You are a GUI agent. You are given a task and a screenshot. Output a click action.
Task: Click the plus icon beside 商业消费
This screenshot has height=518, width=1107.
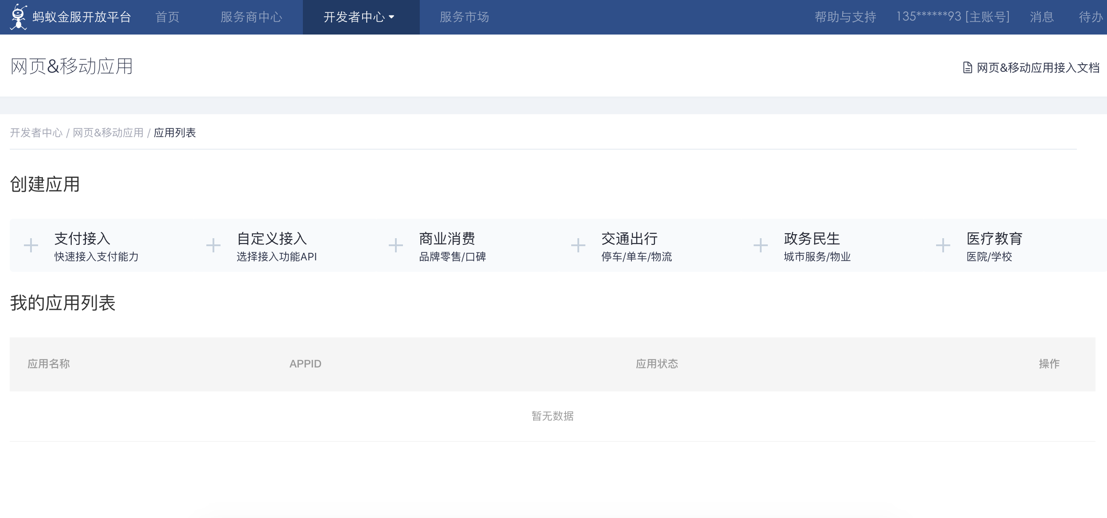[x=395, y=245]
